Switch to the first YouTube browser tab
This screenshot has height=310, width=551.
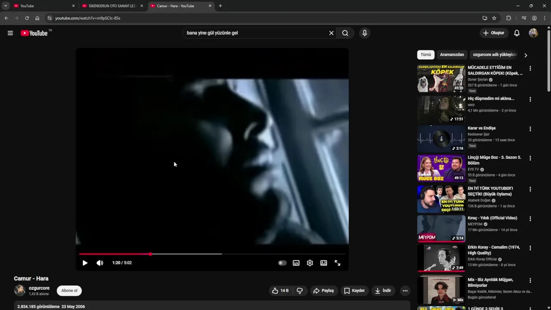pyautogui.click(x=44, y=6)
